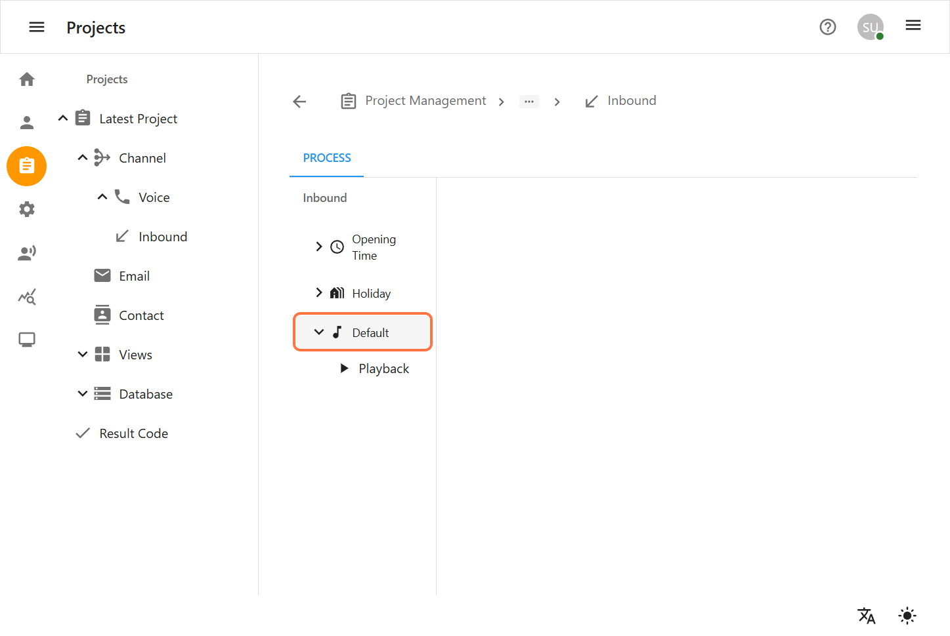
Task: Click the monitor screen sidebar icon
Action: click(27, 340)
